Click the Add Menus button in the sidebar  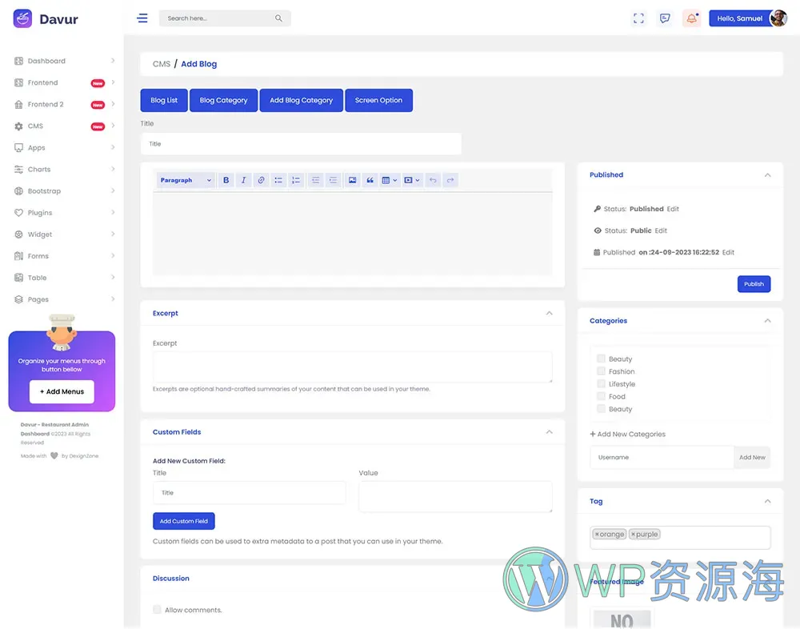tap(62, 391)
